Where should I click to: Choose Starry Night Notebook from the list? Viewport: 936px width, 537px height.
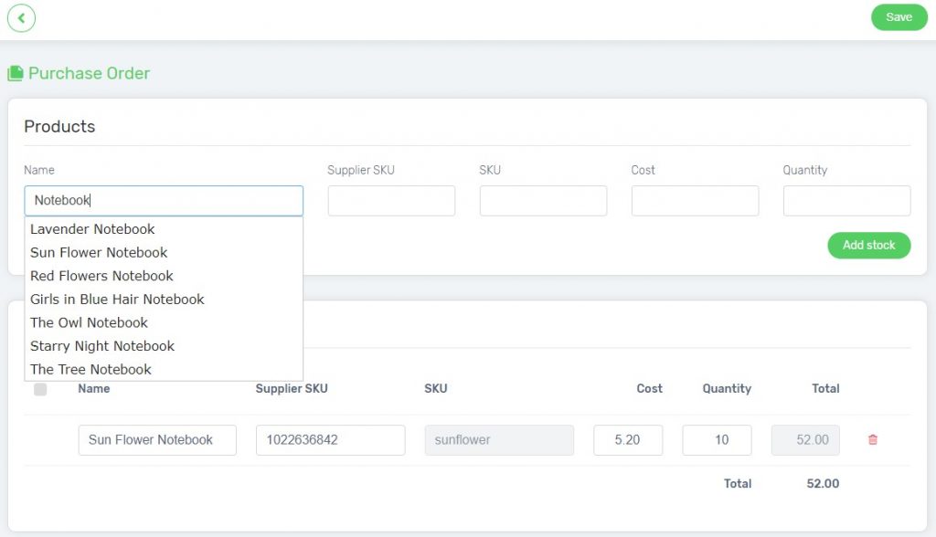coord(101,346)
